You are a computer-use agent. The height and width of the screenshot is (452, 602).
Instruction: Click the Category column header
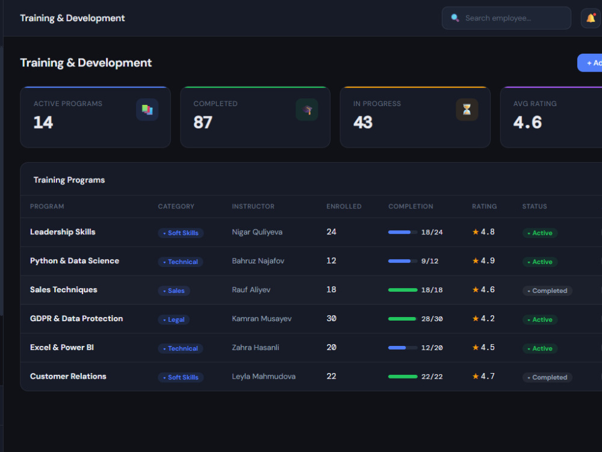176,206
